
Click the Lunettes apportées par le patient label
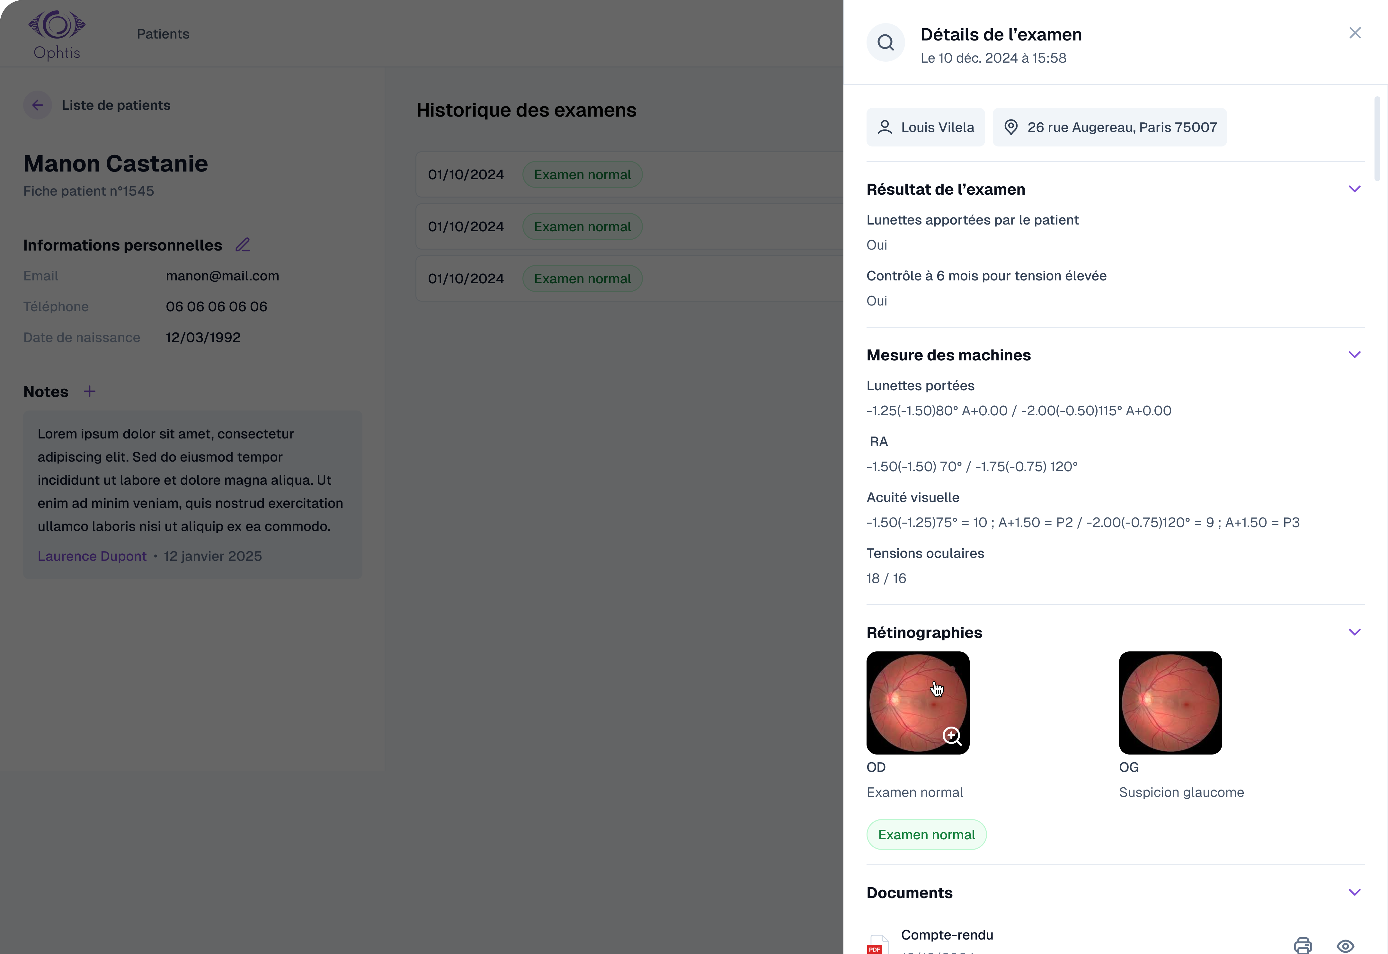pyautogui.click(x=973, y=220)
